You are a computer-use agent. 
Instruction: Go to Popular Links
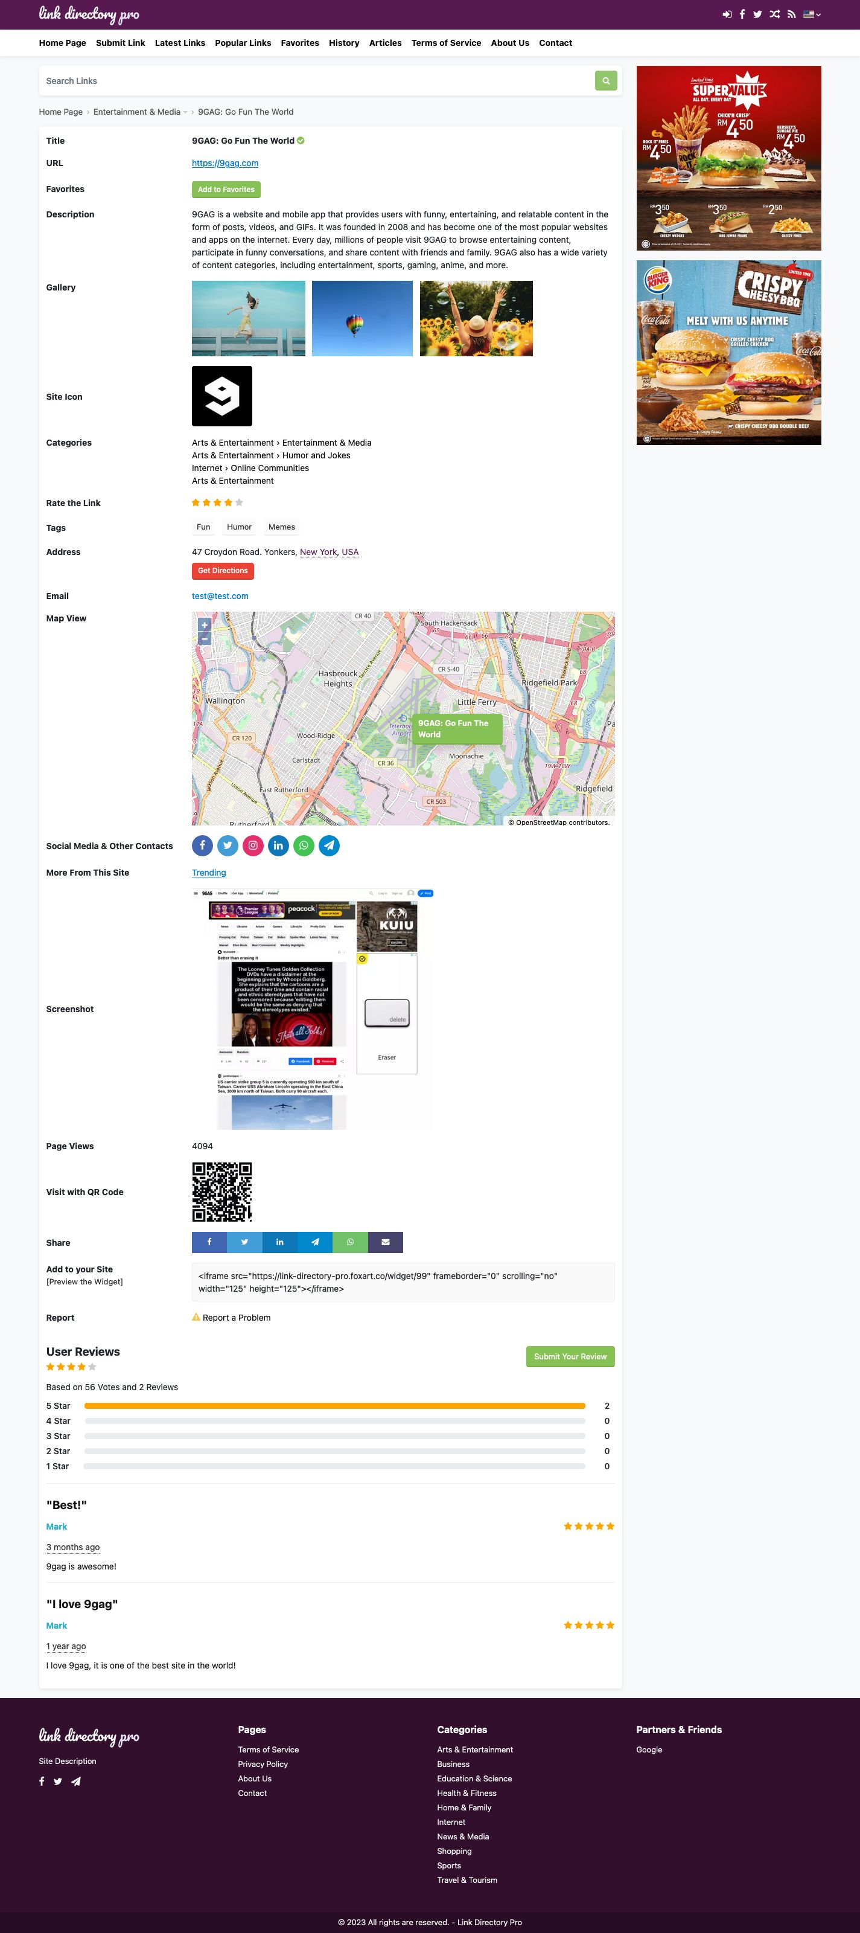[243, 43]
